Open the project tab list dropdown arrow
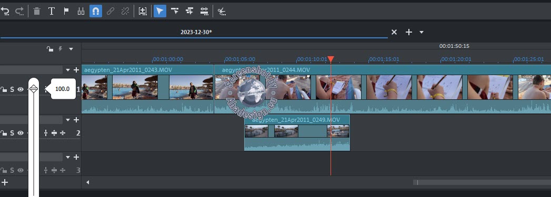The height and width of the screenshot is (197, 551). (x=422, y=32)
